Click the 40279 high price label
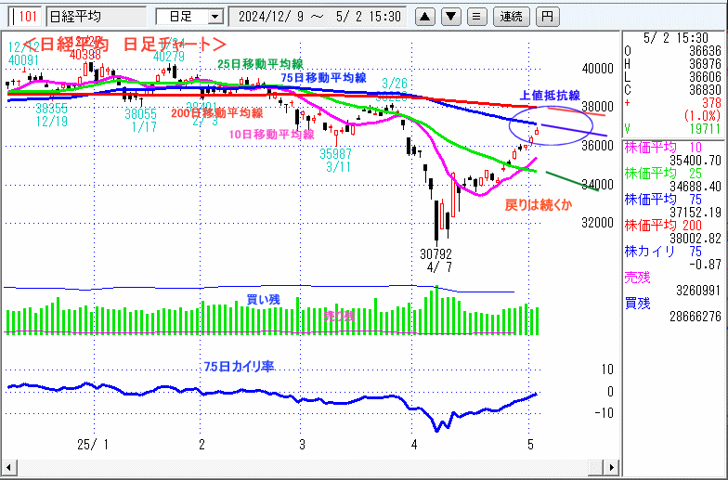The image size is (728, 480). point(169,57)
